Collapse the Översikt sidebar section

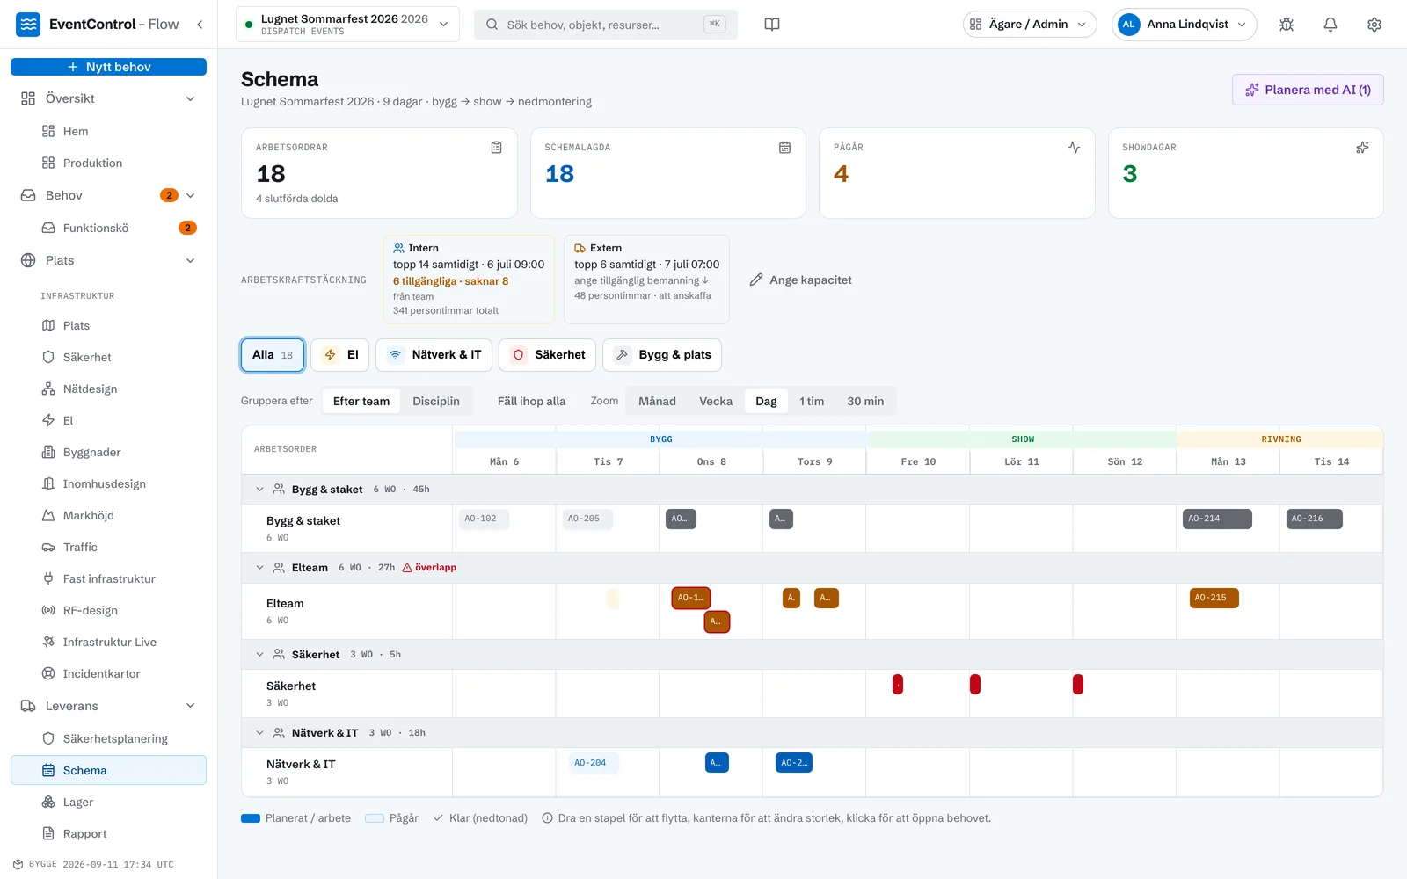click(x=191, y=98)
